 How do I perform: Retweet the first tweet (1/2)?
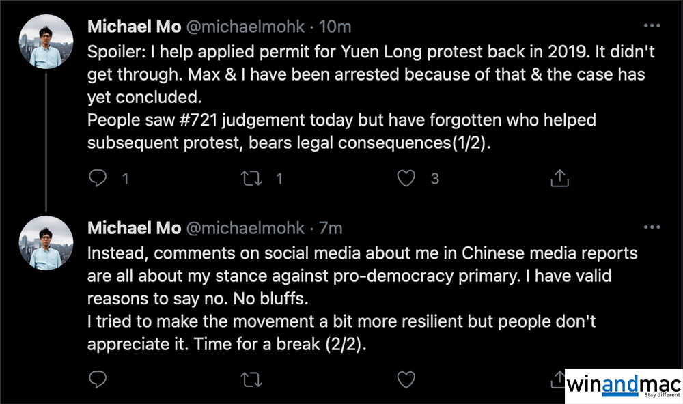point(253,179)
